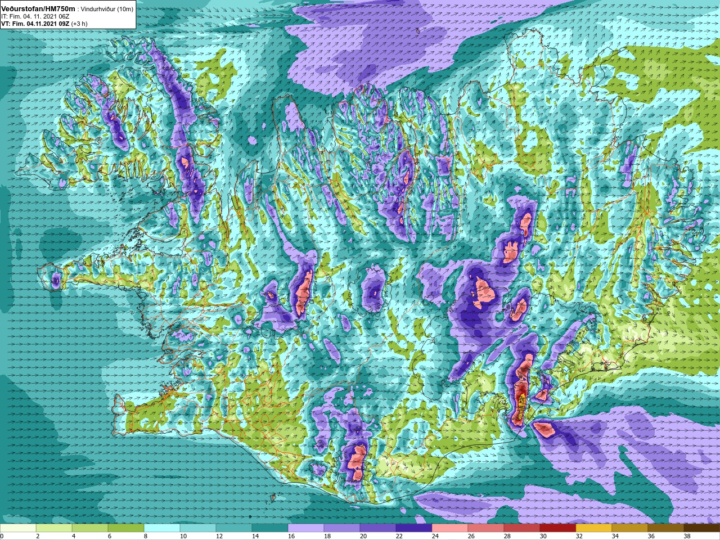The width and height of the screenshot is (720, 540).
Task: Select the lavender 16–18 legend swatch
Action: (306, 528)
